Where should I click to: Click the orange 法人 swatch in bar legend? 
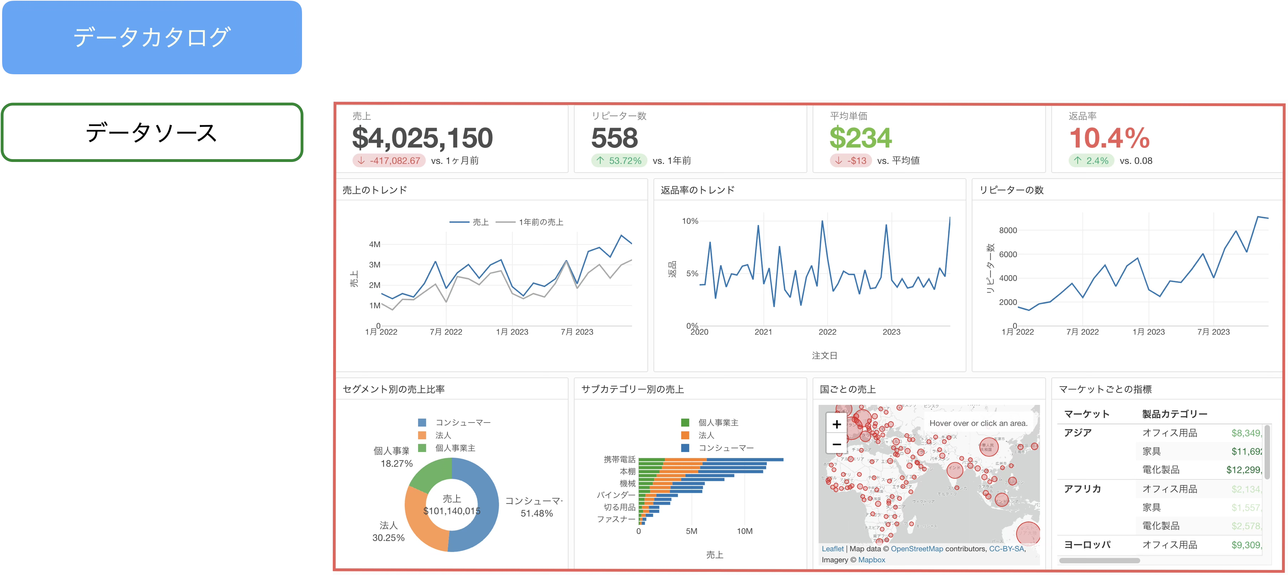pos(685,436)
